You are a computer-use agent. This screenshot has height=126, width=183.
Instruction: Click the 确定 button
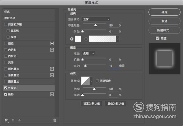(x=164, y=12)
